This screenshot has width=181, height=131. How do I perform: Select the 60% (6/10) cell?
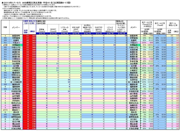coord(147,40)
